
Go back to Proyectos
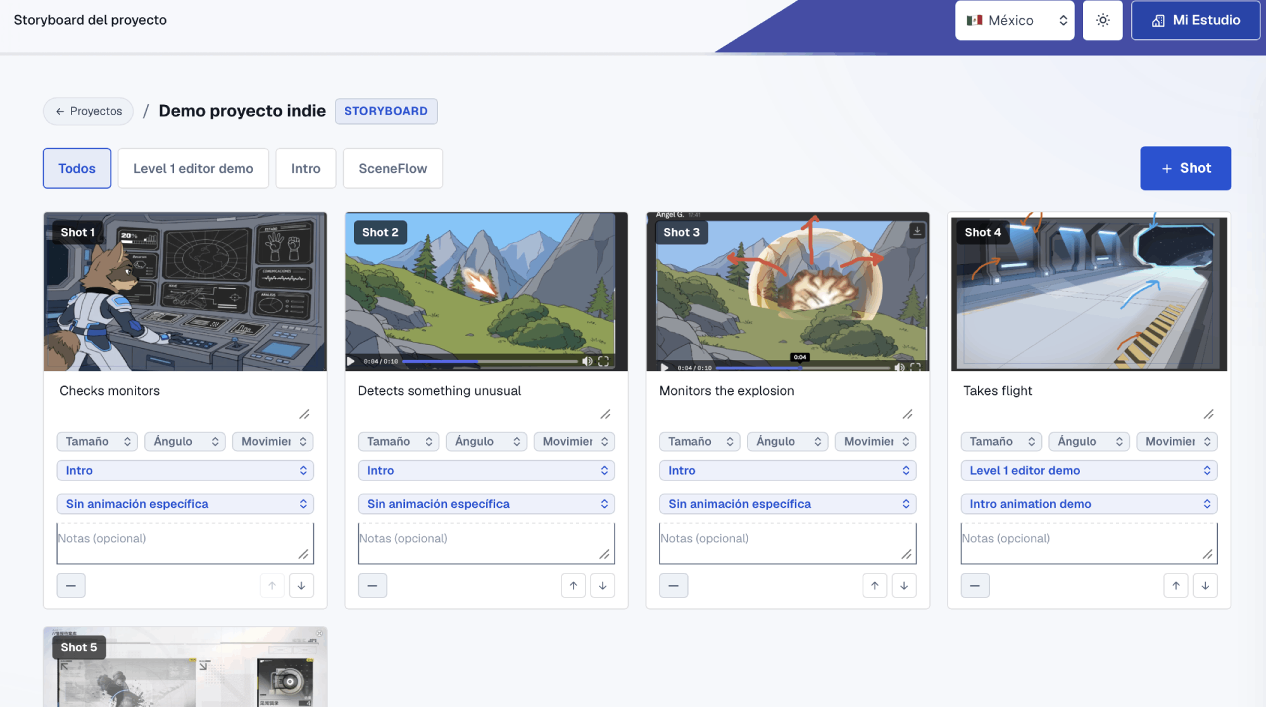click(88, 111)
